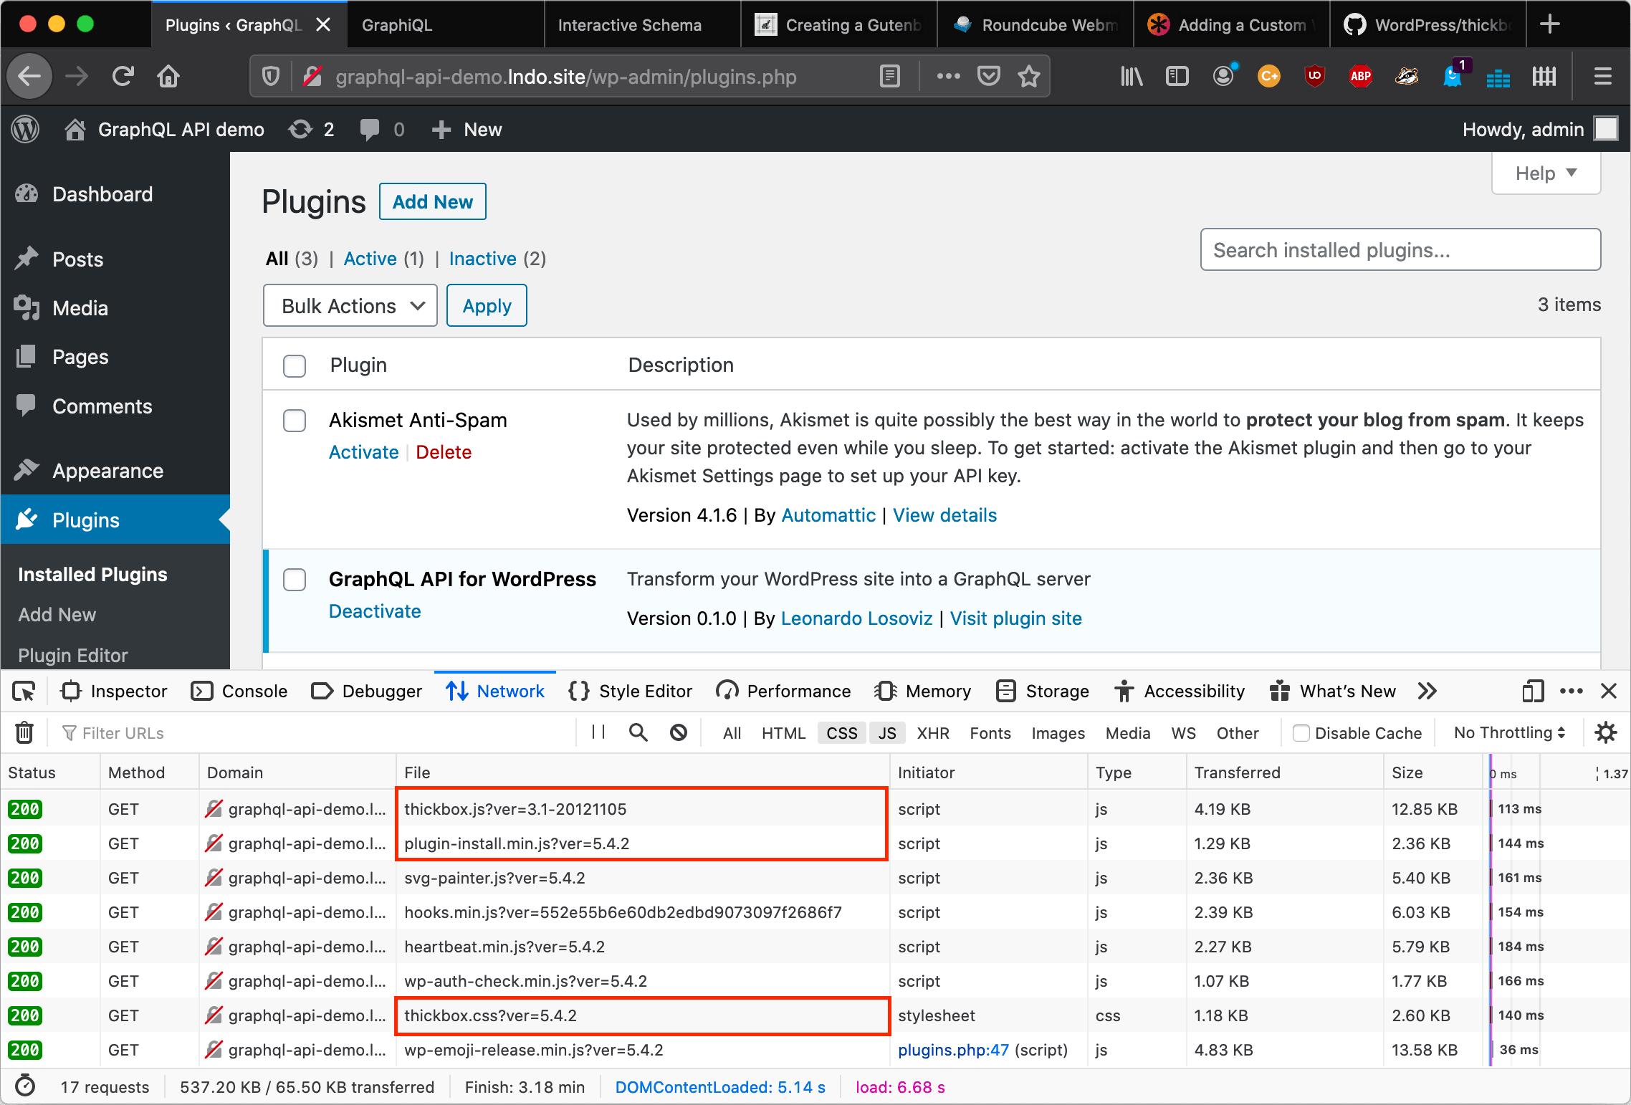Deactivate the GraphQL API for WordPress plugin

click(x=375, y=611)
